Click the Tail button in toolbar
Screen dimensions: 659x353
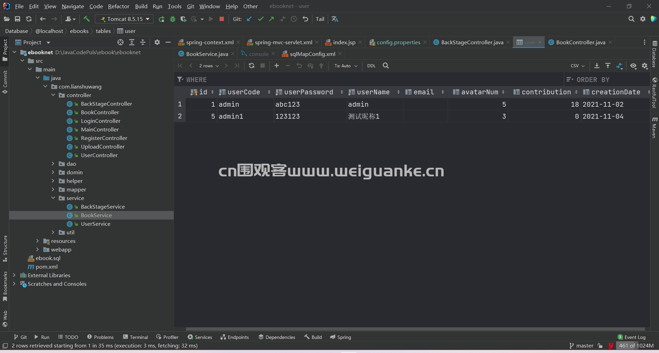(320, 19)
